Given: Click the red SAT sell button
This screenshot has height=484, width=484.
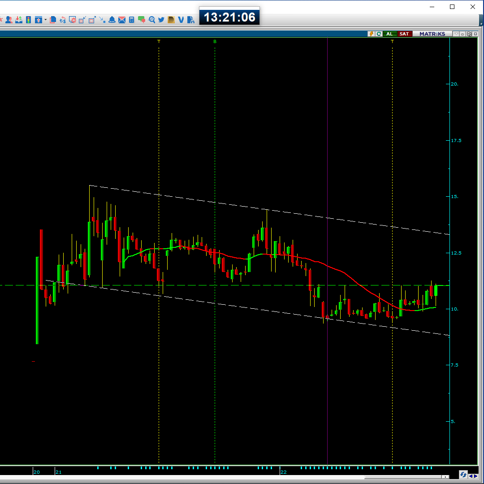Looking at the screenshot, I should coord(404,34).
